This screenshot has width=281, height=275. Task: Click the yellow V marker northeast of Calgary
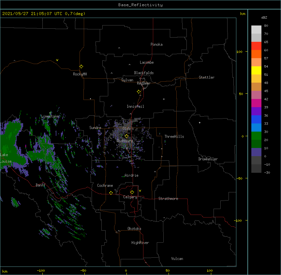tap(140, 191)
